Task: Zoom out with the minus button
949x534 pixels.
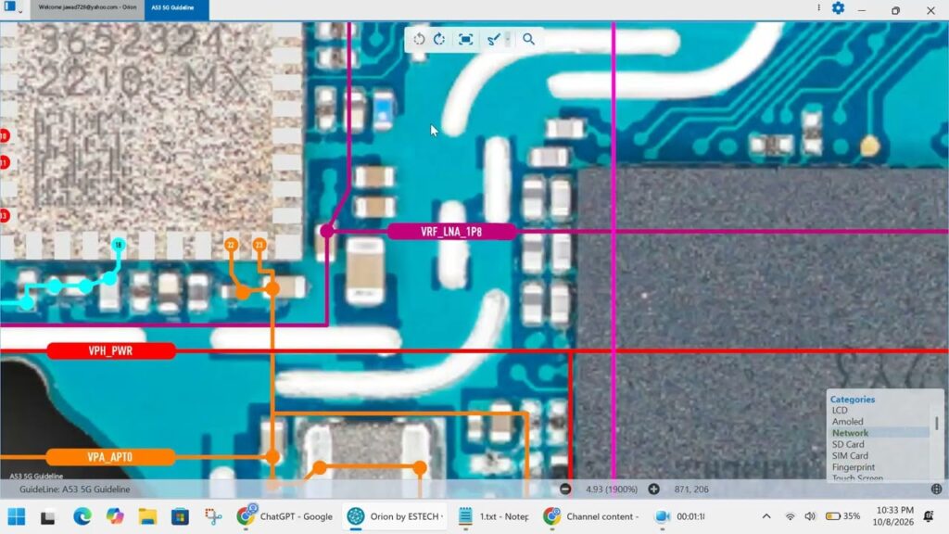Action: [565, 489]
